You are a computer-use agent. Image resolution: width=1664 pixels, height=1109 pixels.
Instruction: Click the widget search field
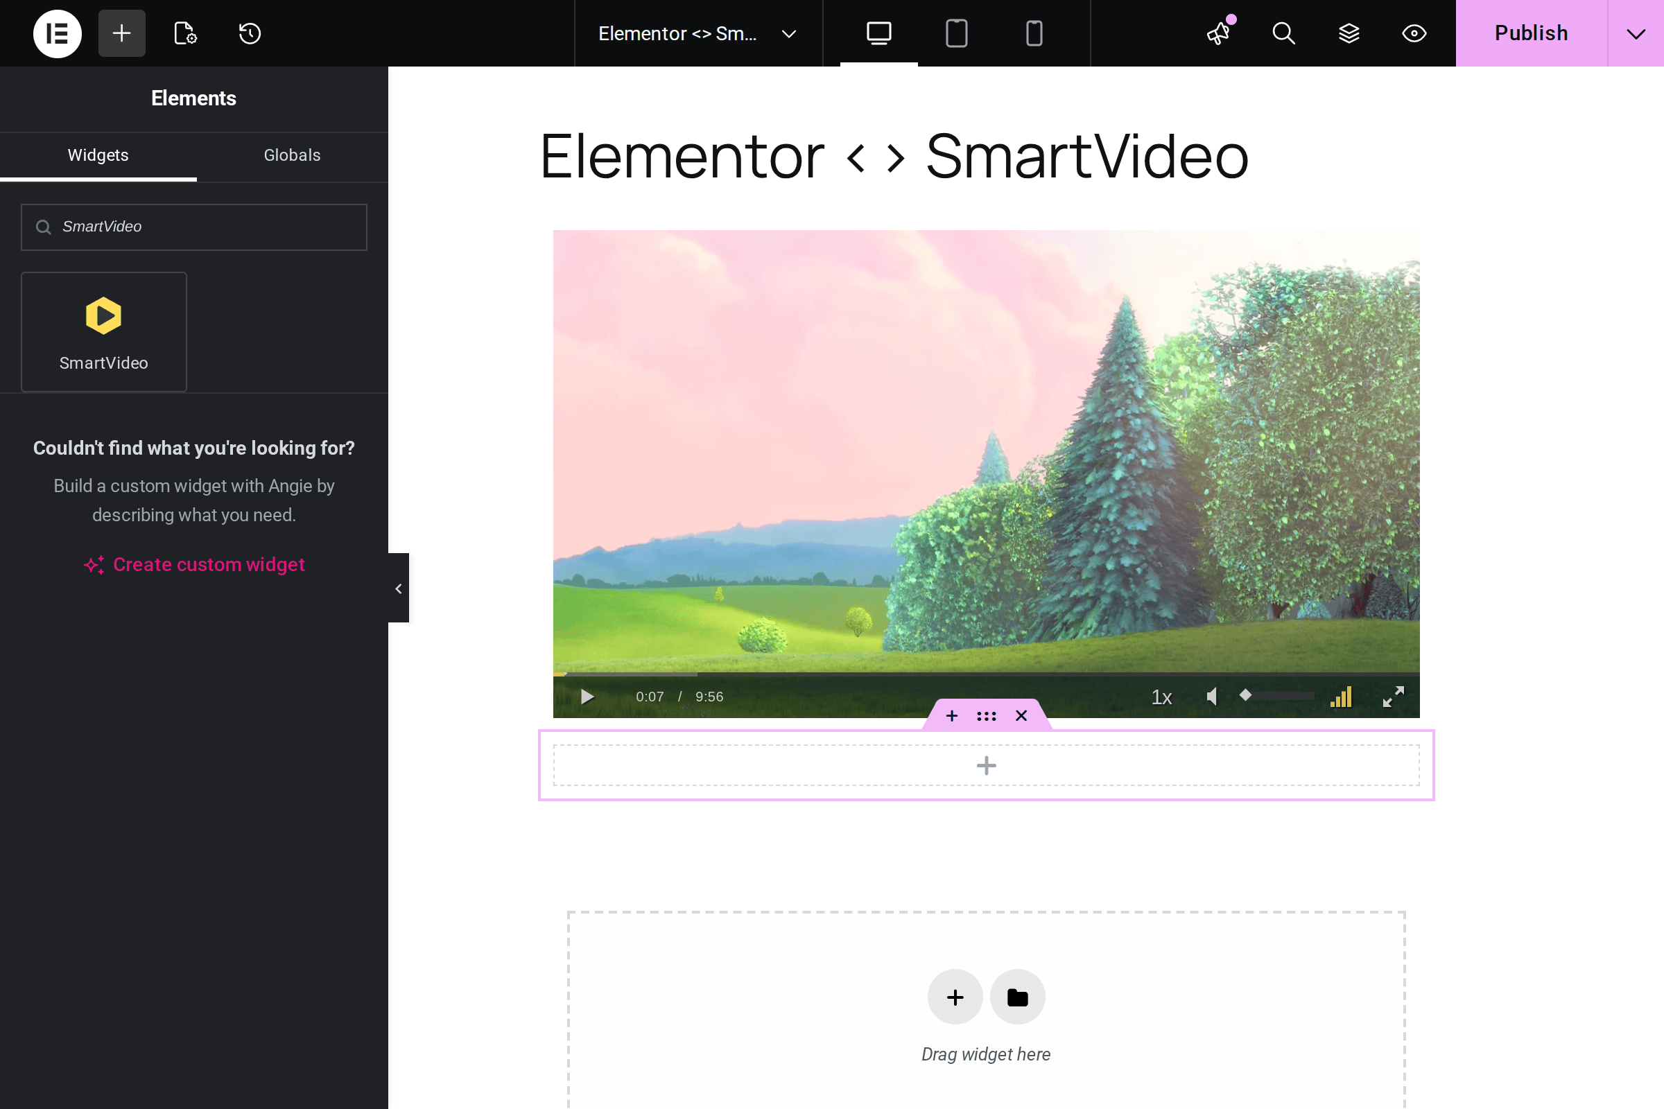(193, 227)
